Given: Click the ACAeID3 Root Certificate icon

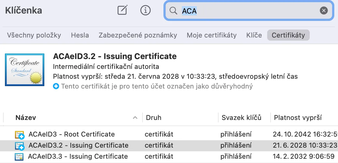Looking at the screenshot, I should 20,135.
